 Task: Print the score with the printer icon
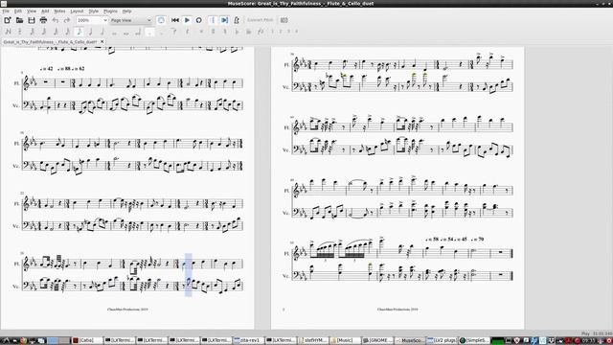[x=43, y=20]
